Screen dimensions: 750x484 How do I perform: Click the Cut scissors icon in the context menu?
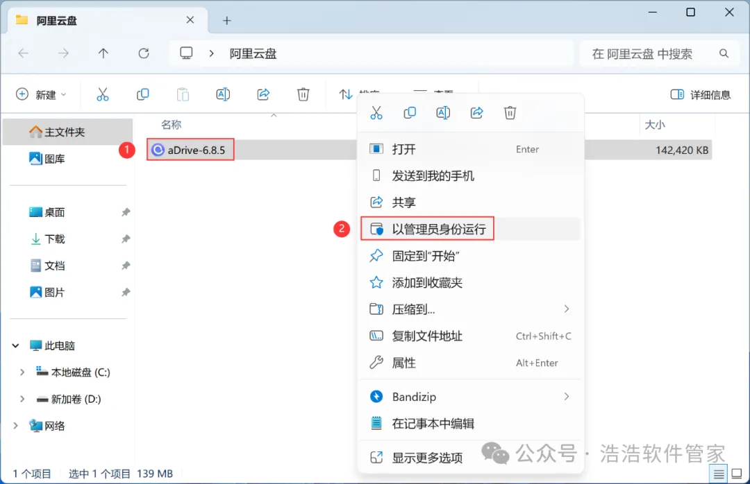coord(376,113)
